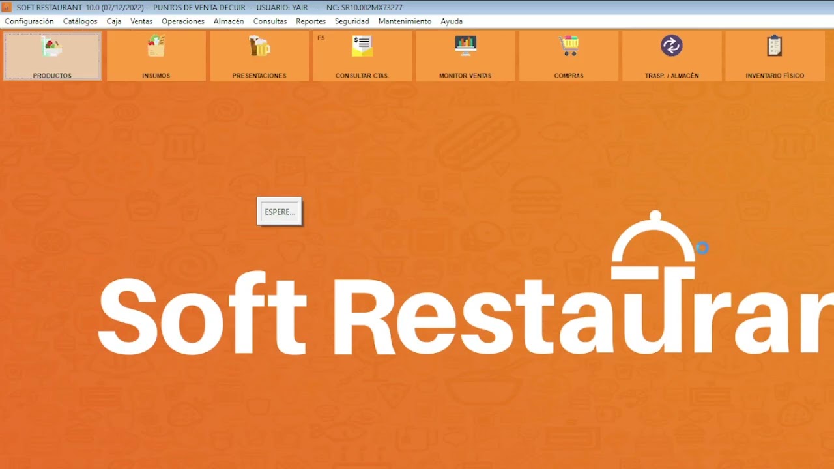
Task: Open the Mantenimiento menu
Action: click(x=405, y=21)
